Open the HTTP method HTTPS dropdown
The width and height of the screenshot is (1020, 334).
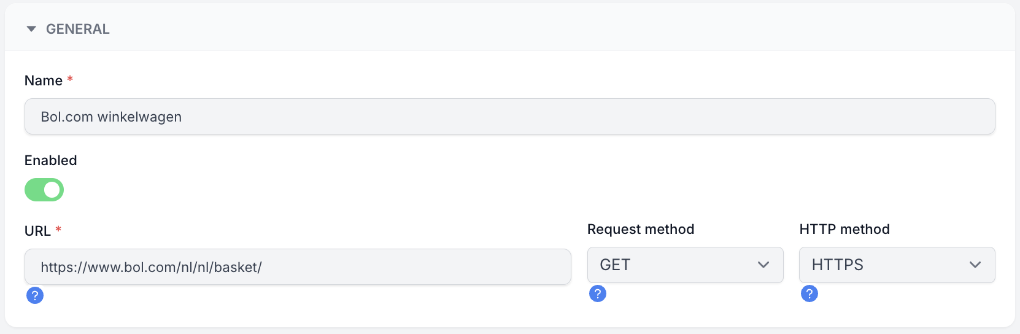[x=897, y=265]
